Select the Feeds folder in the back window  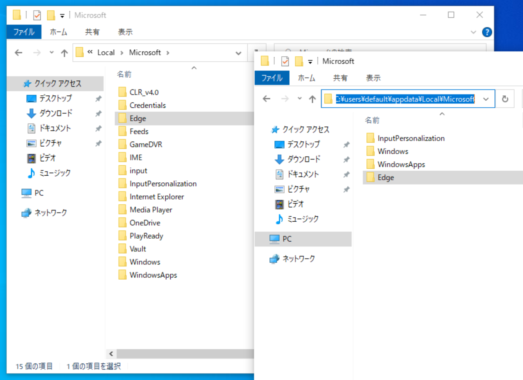point(139,131)
